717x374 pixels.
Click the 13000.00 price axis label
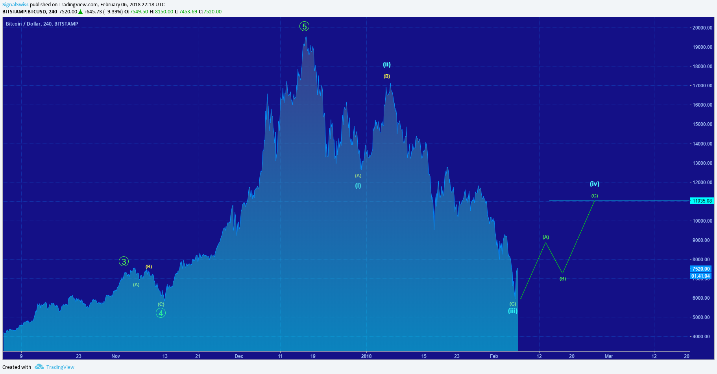point(702,163)
